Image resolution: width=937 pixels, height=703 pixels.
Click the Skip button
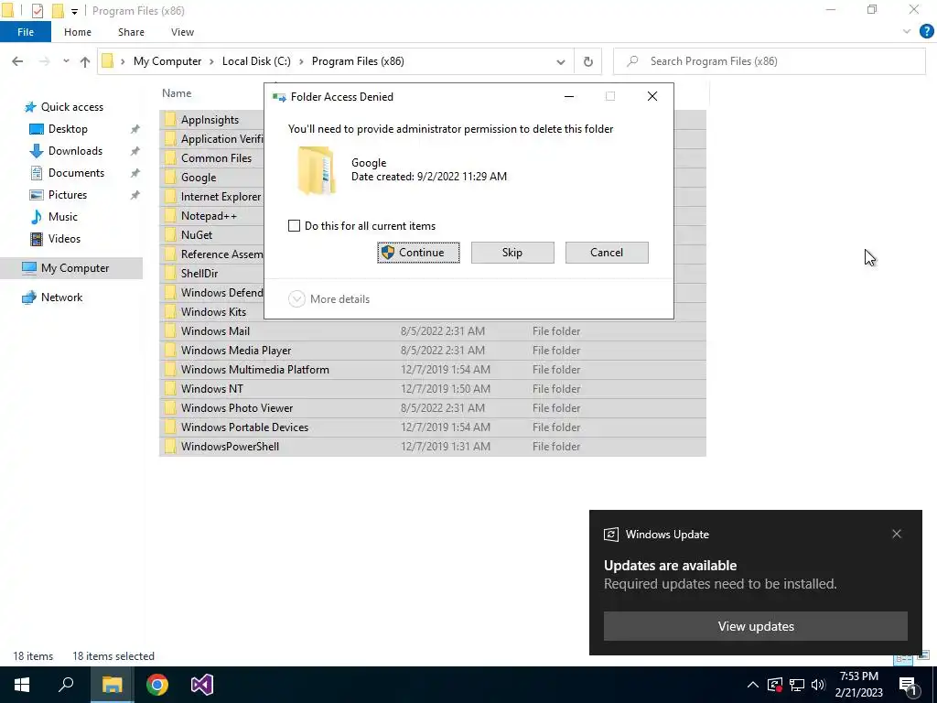pyautogui.click(x=512, y=253)
